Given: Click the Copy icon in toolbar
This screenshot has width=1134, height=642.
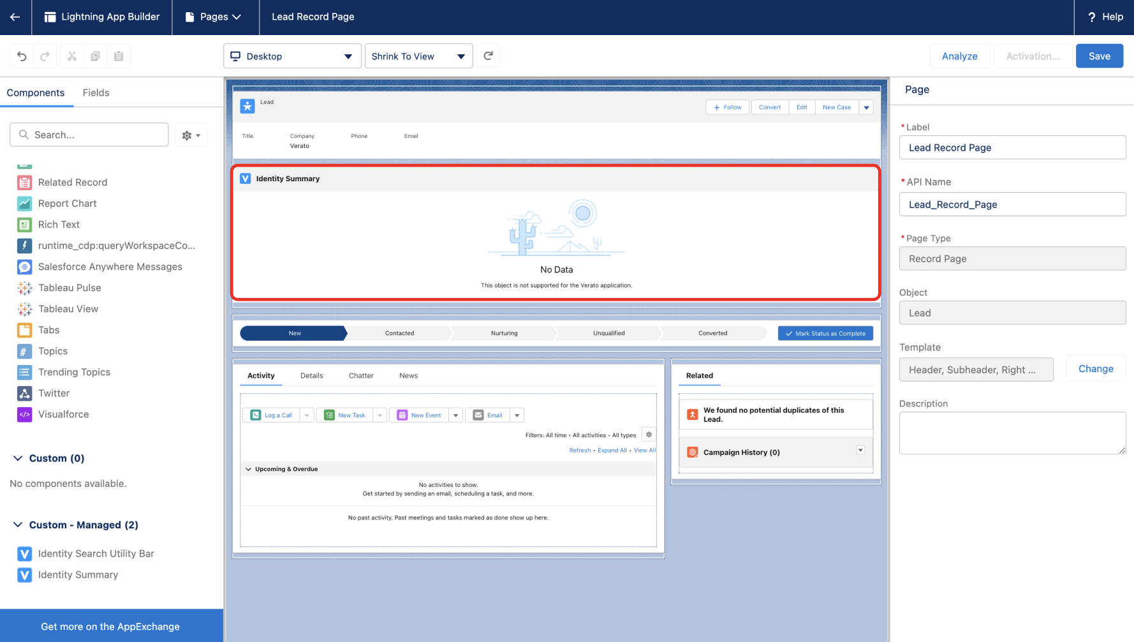Looking at the screenshot, I should pos(95,56).
